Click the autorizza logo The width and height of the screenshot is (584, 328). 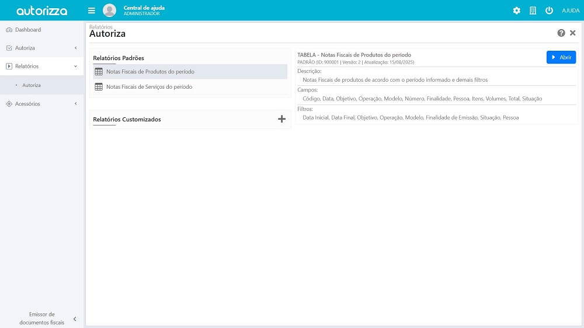click(x=41, y=11)
